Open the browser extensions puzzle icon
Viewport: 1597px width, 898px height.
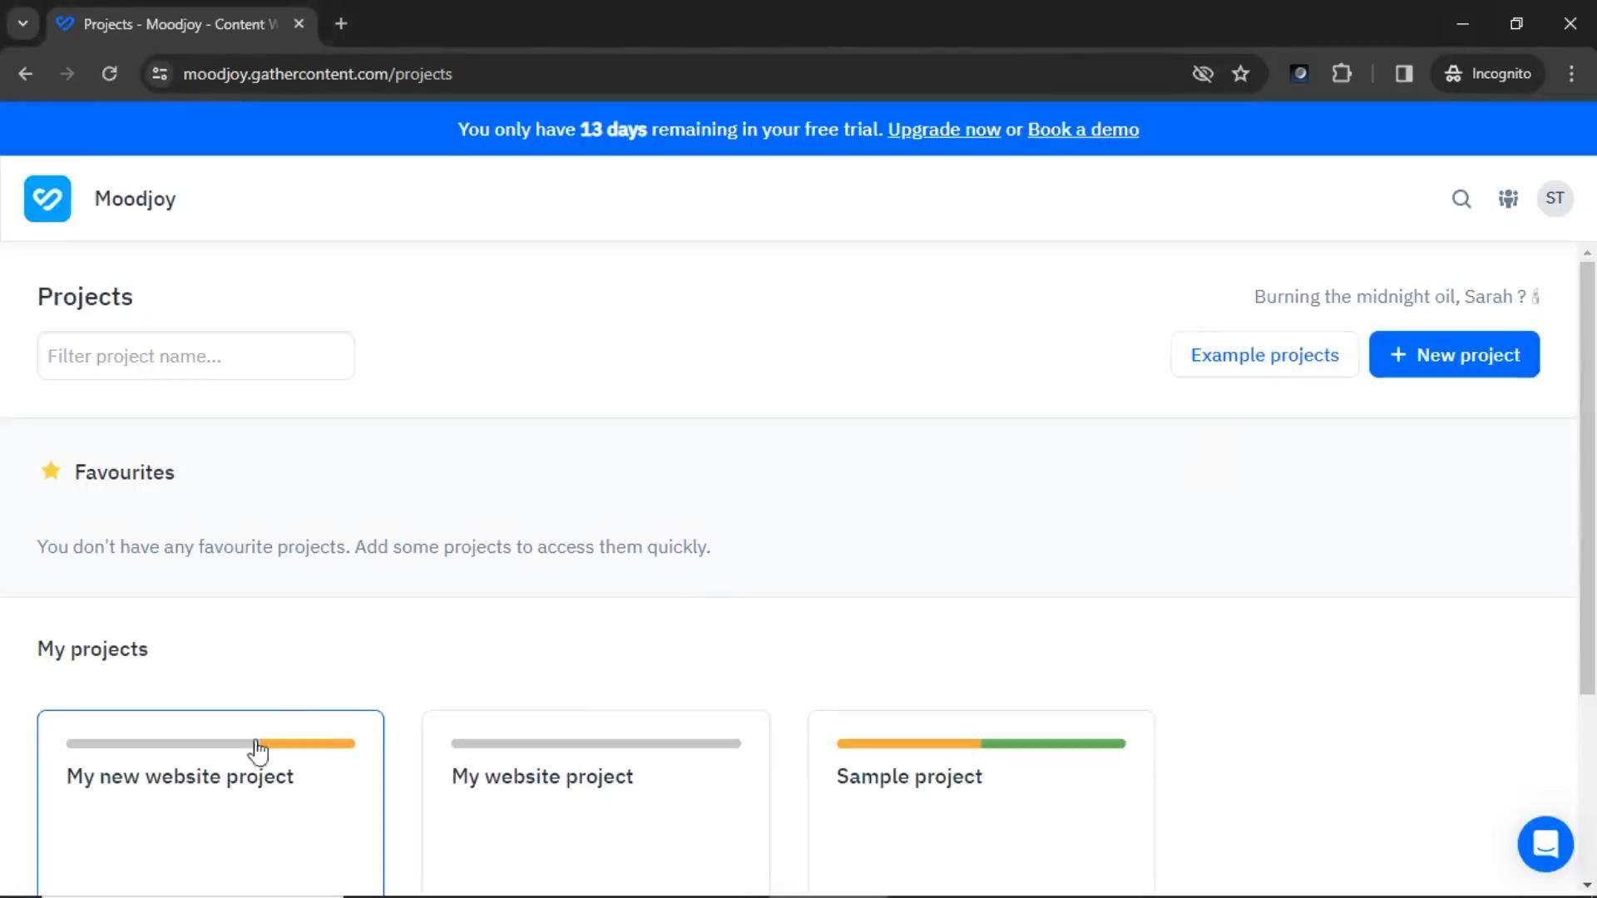(1342, 74)
